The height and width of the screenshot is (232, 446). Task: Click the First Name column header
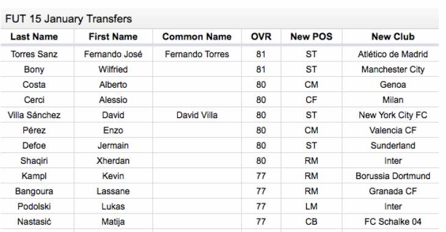pos(113,37)
